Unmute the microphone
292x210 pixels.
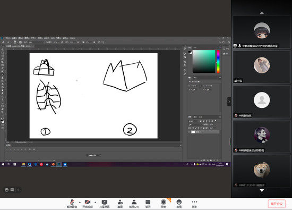(72, 204)
